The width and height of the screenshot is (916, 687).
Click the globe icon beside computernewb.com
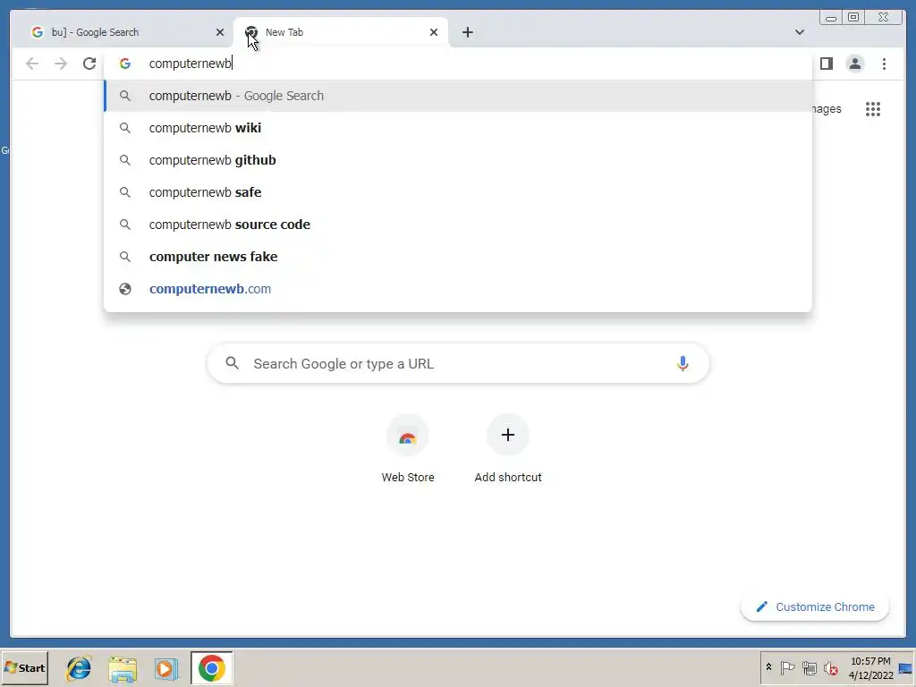[125, 289]
